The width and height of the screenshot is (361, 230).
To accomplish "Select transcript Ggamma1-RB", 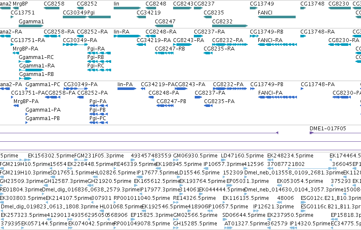I will tap(25, 79).
